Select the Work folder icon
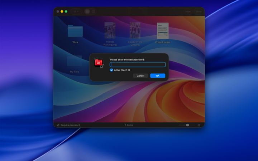 click(x=75, y=31)
